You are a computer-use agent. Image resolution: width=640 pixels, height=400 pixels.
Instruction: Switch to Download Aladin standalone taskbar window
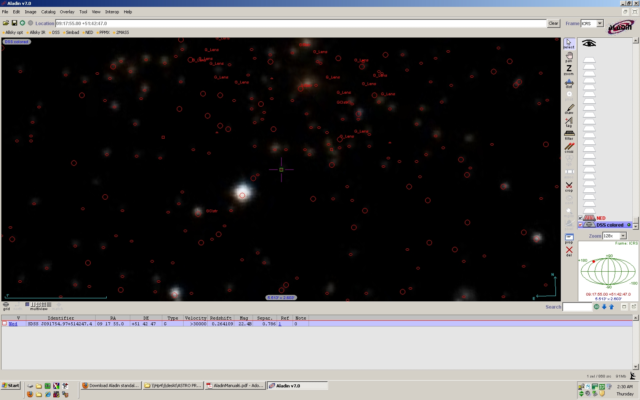[111, 386]
